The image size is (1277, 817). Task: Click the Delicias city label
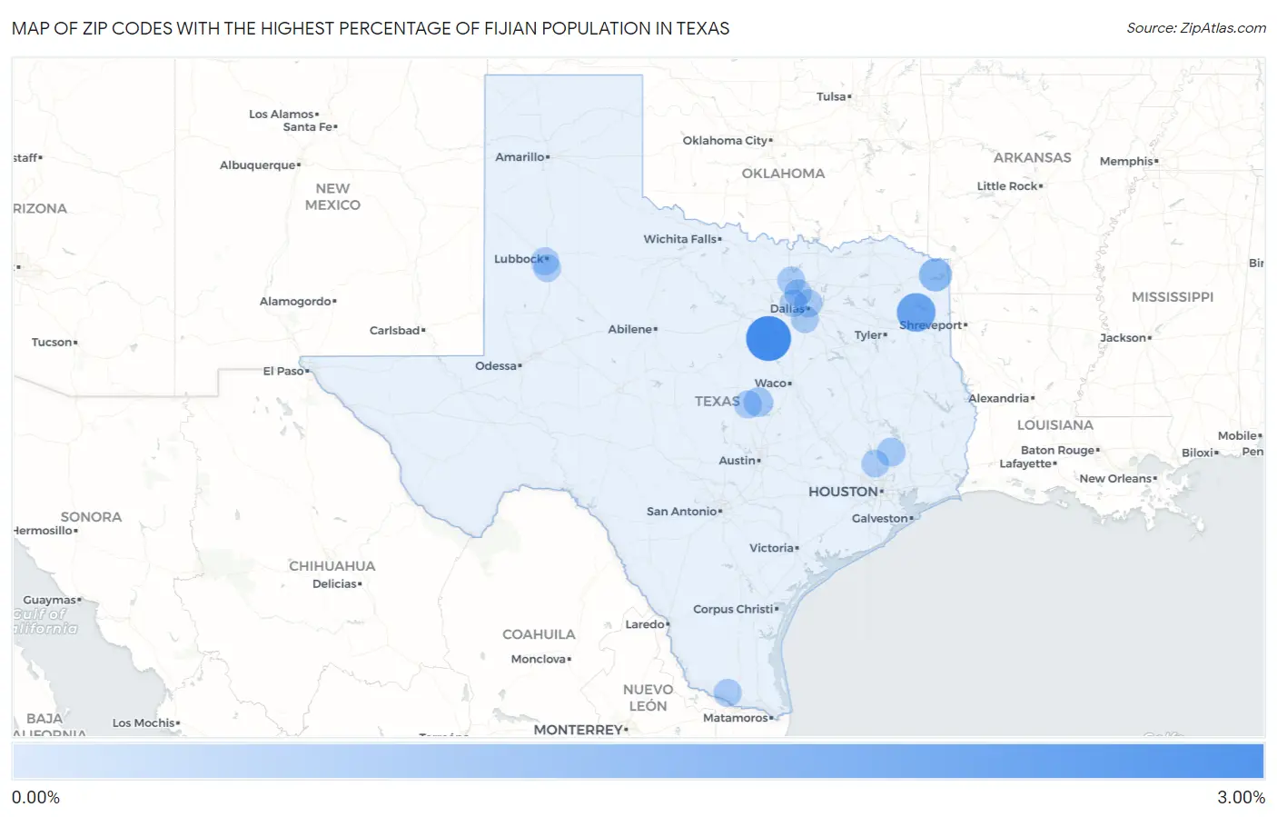(x=335, y=584)
